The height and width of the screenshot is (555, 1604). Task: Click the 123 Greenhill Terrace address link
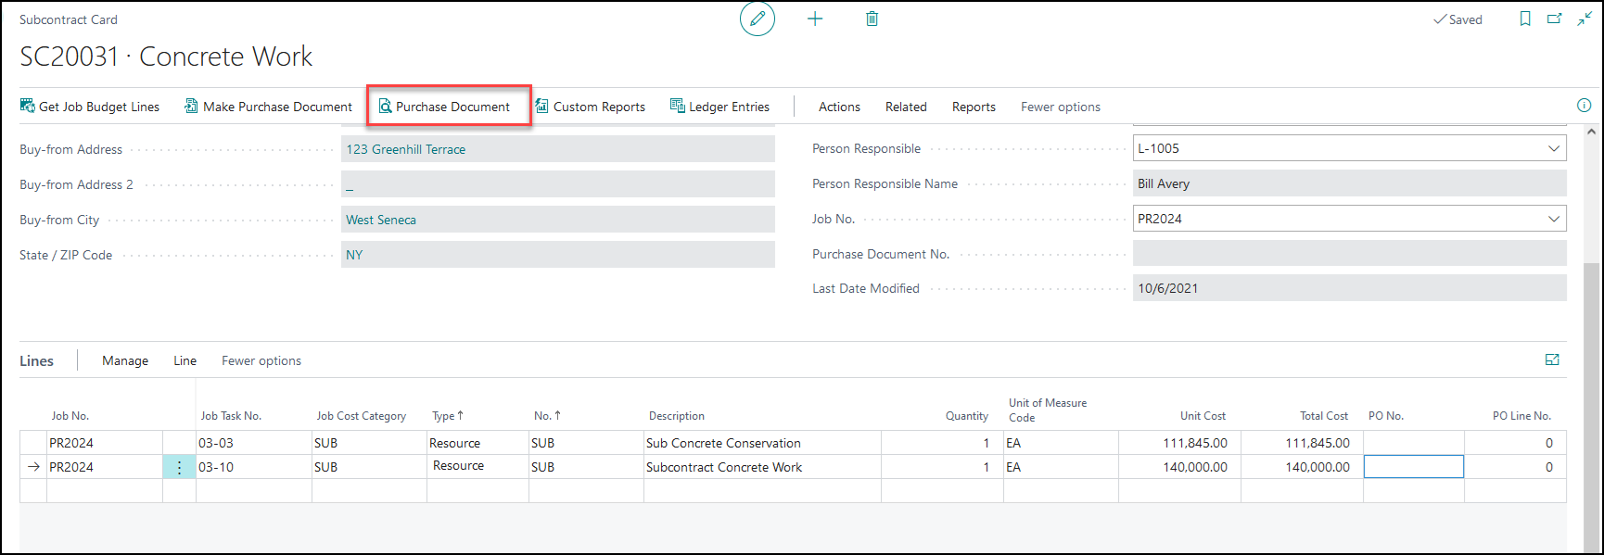pos(405,149)
